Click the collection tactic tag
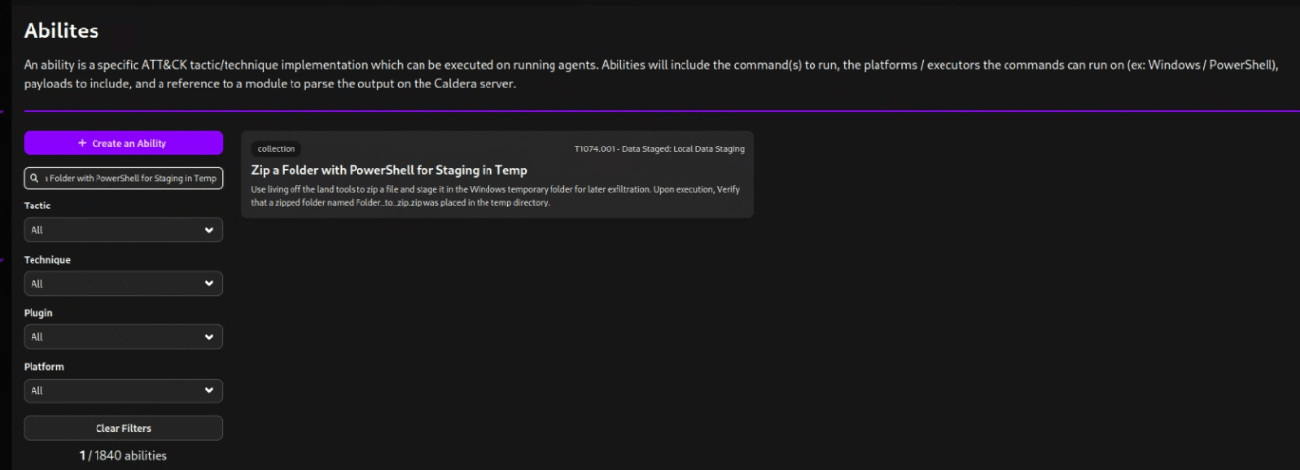 pos(276,149)
